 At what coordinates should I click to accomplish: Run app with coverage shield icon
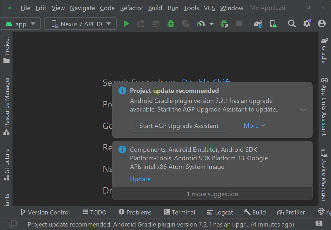(x=186, y=24)
